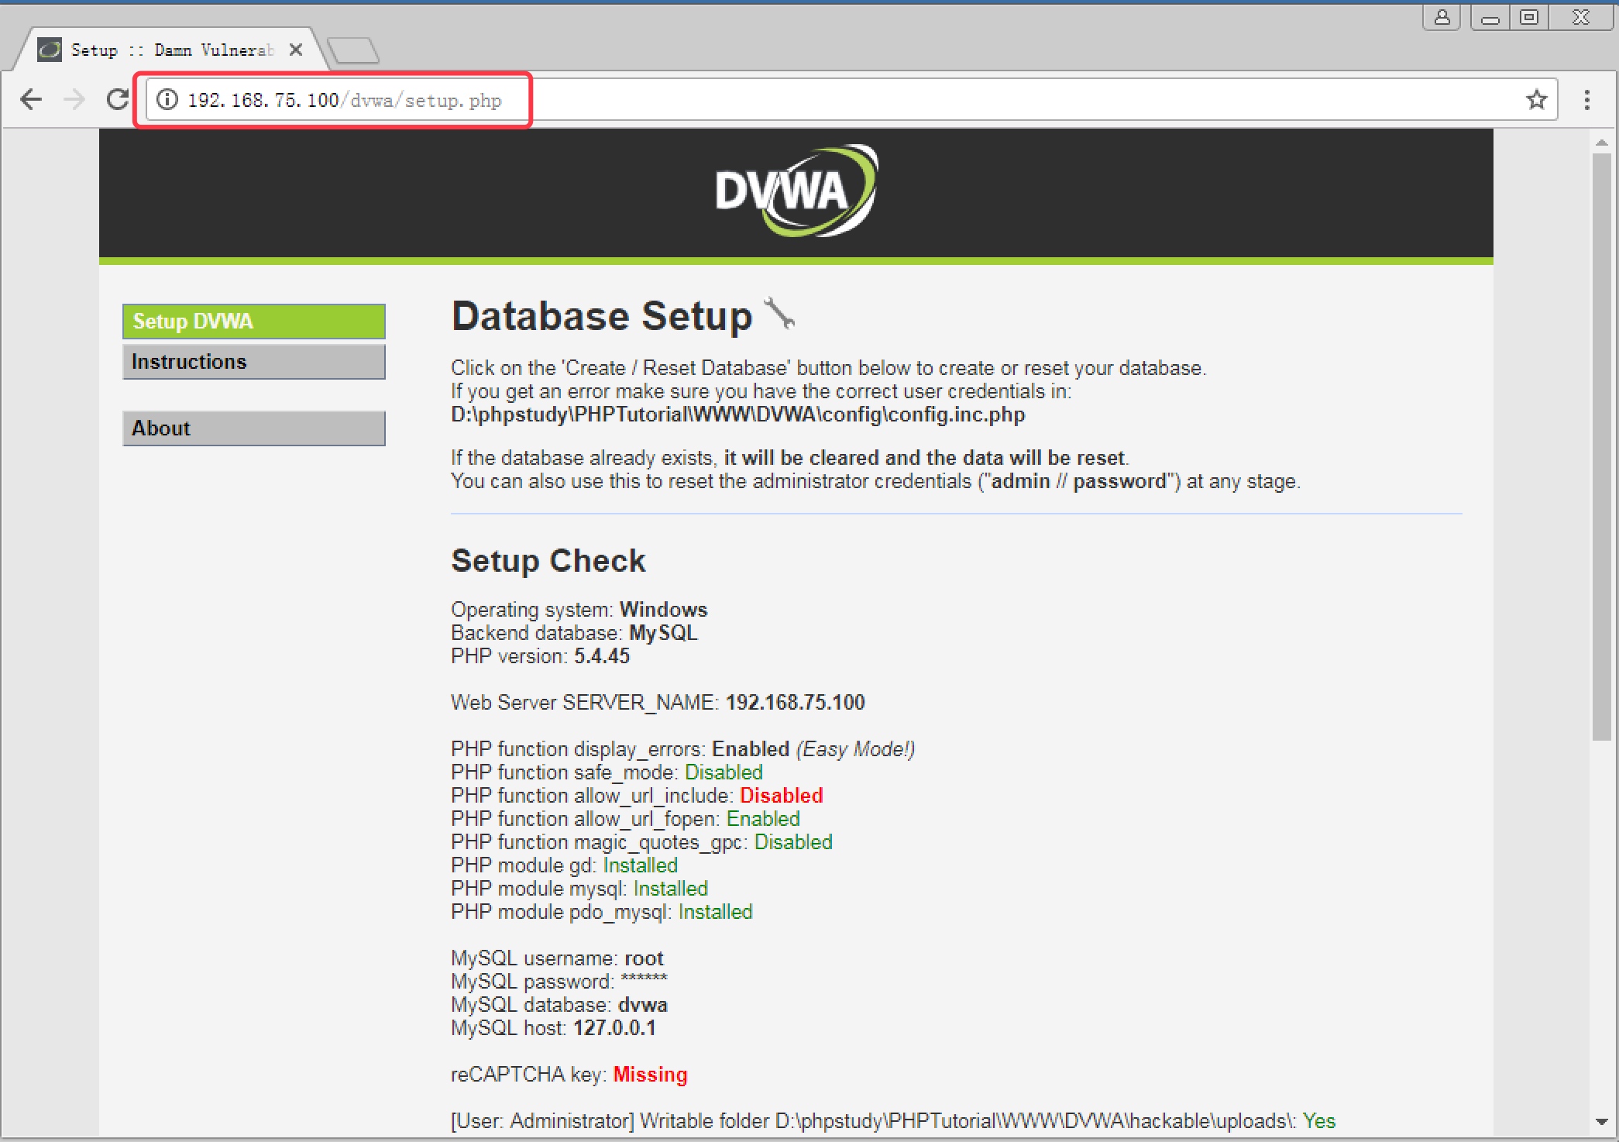The image size is (1619, 1142).
Task: Open the browser three-dot menu
Action: point(1586,100)
